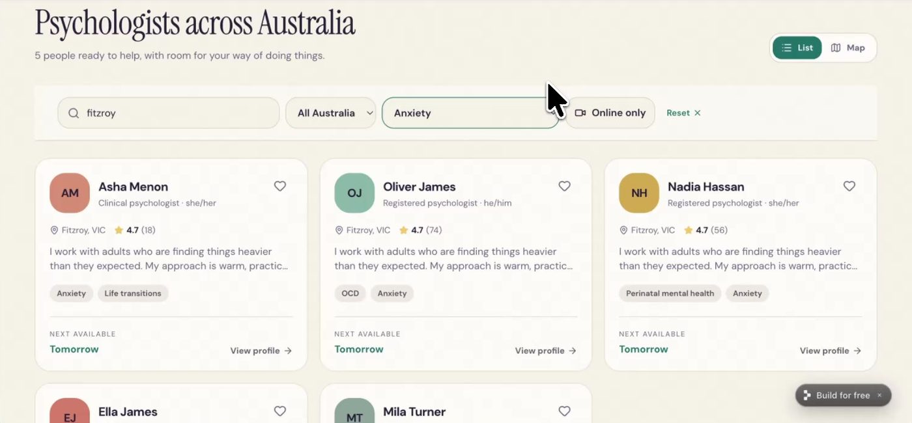The height and width of the screenshot is (423, 912).
Task: Click Nadia Hassan's NH avatar
Action: pyautogui.click(x=639, y=193)
